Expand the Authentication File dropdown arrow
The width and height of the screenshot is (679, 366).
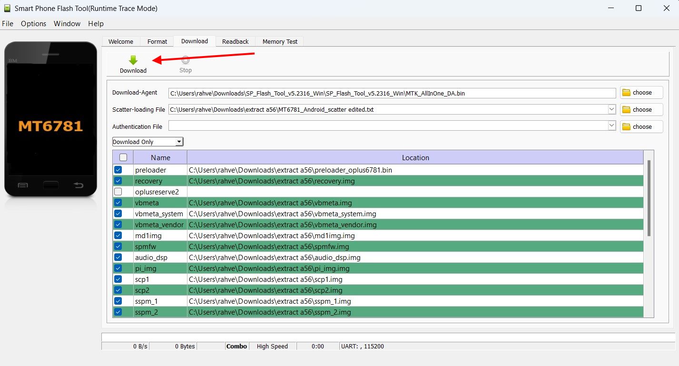click(612, 126)
